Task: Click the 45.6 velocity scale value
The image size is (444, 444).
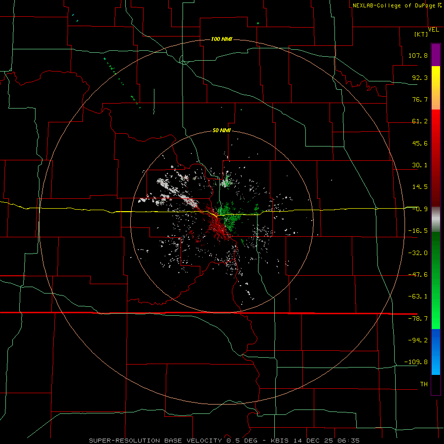Action: point(420,143)
